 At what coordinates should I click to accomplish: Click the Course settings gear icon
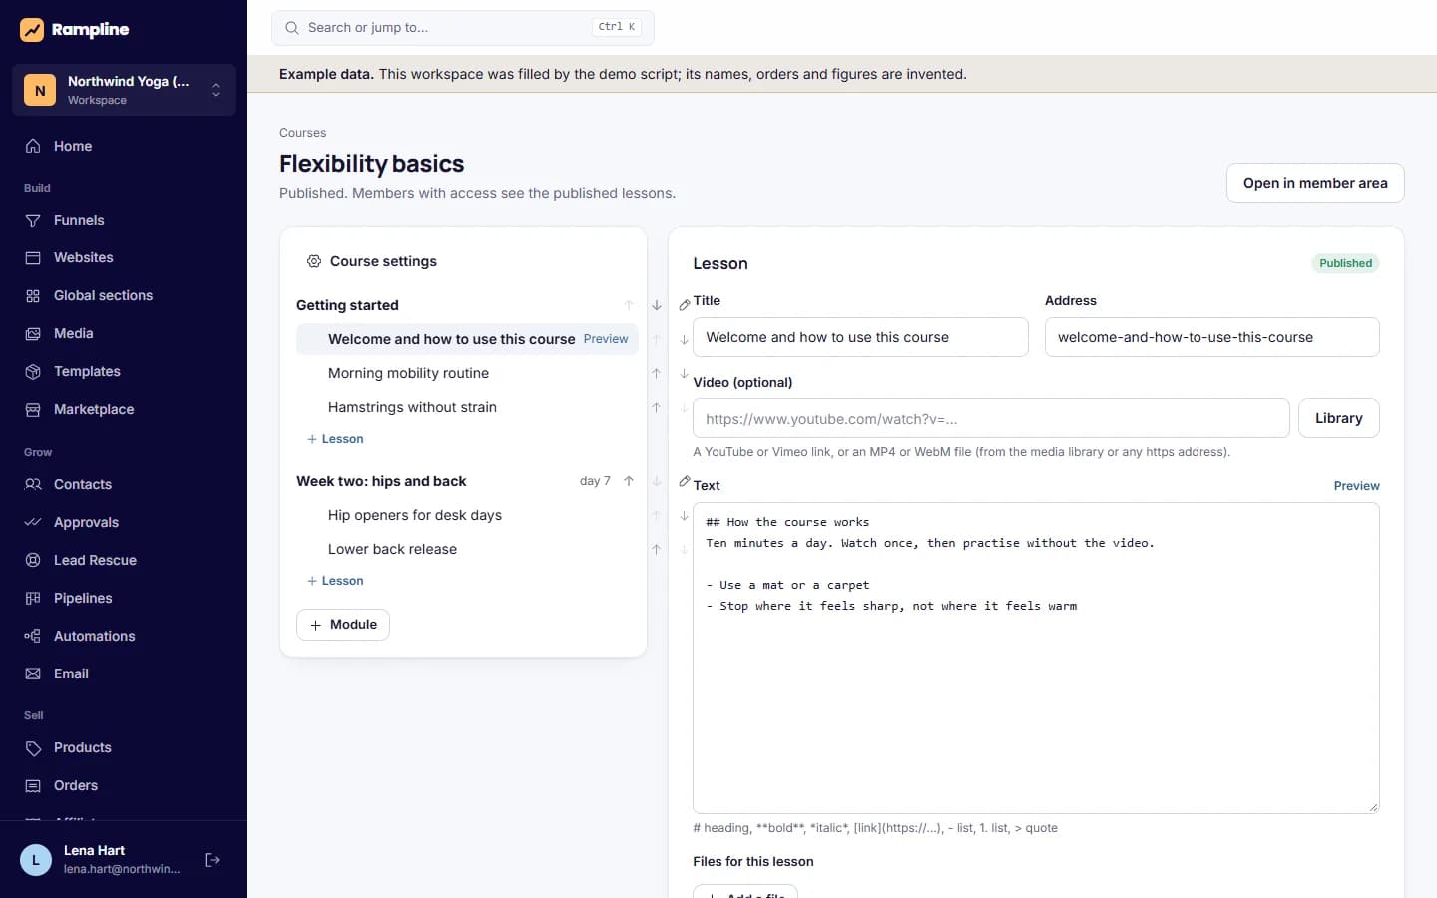[313, 261]
